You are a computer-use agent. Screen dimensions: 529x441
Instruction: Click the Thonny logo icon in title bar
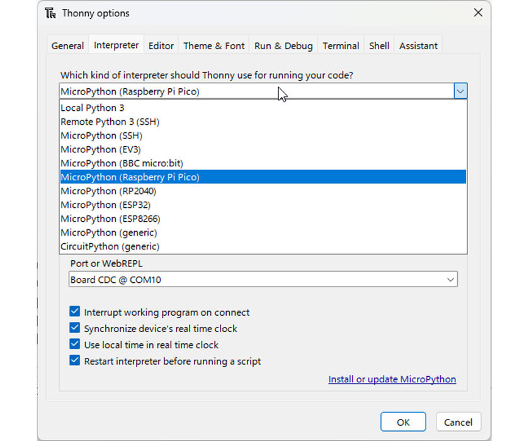tap(50, 13)
